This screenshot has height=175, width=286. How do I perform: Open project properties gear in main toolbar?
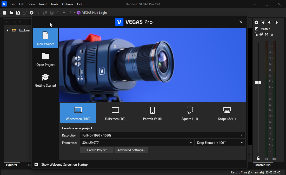[x=32, y=13]
